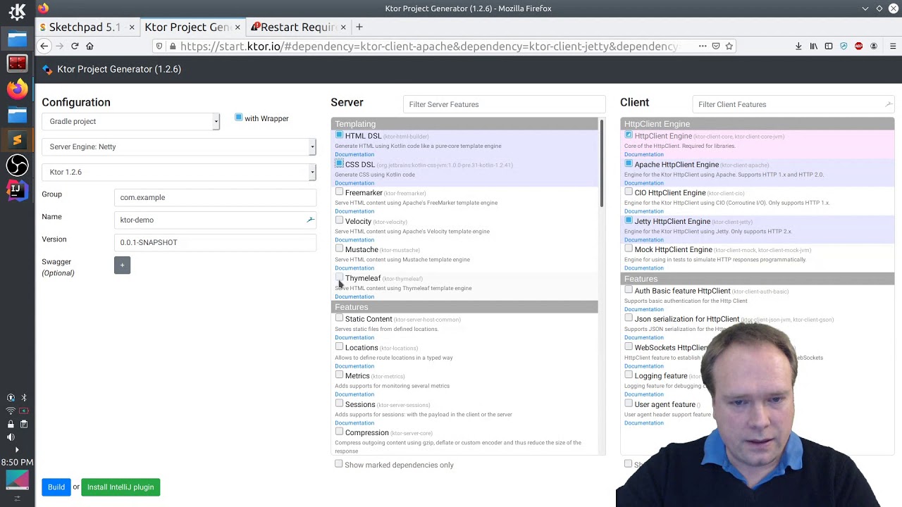Switch to the Restart Required tab

(x=297, y=27)
